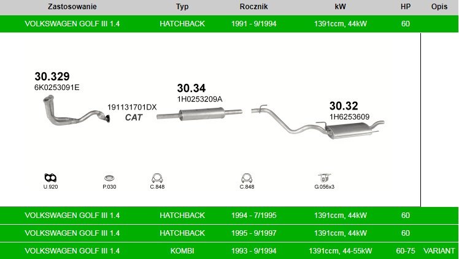Click the C.848 clamp icon below CAT

point(157,178)
